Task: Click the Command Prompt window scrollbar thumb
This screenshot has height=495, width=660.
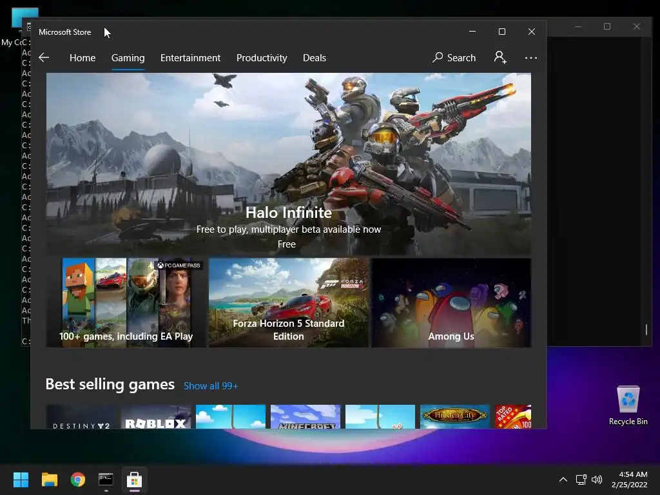Action: click(x=646, y=329)
